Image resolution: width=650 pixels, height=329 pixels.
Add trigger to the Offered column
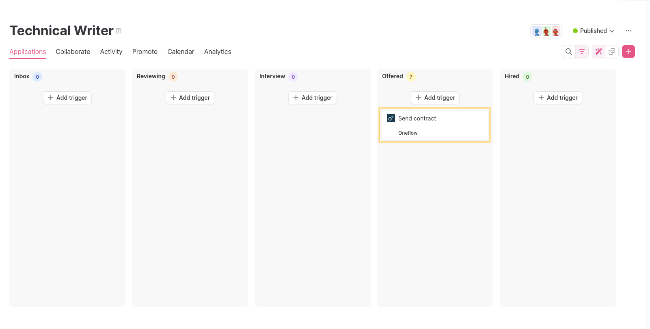pyautogui.click(x=435, y=98)
